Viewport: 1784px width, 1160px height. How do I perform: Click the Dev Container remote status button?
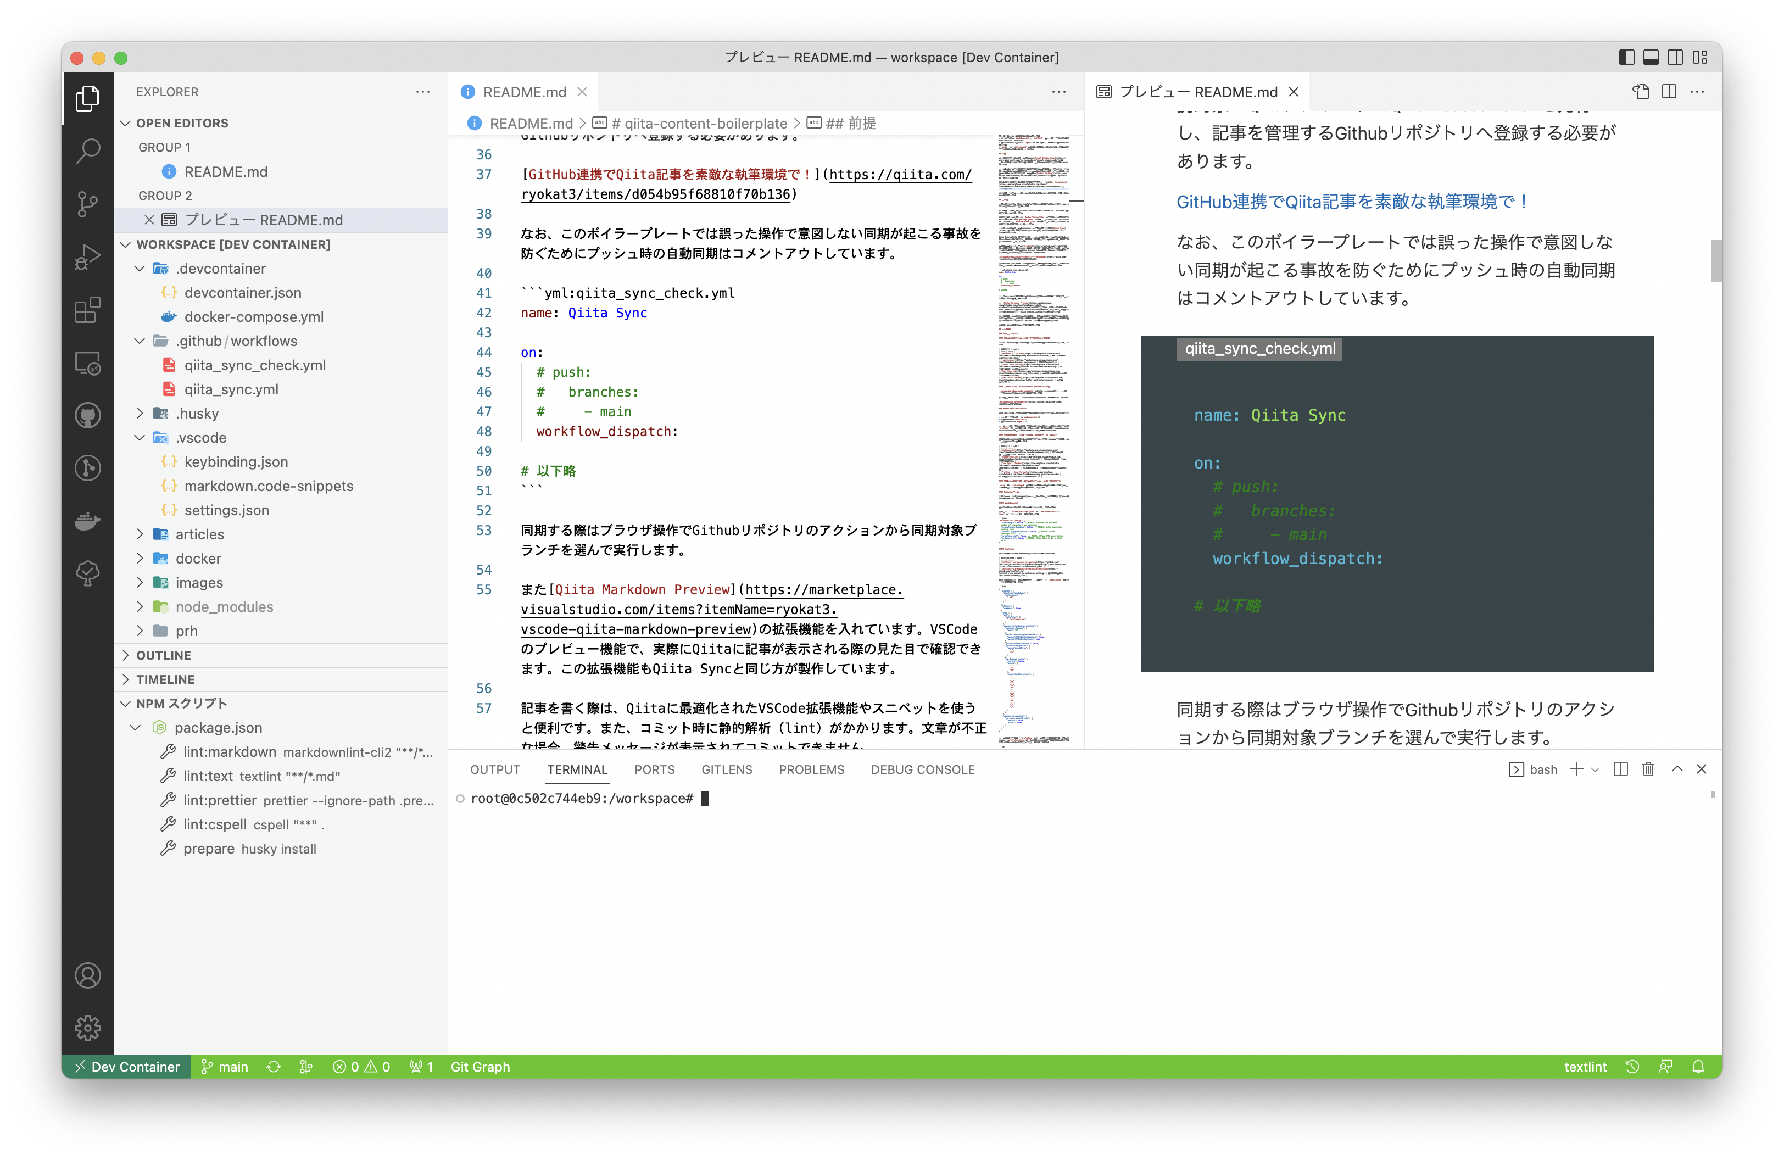pos(127,1066)
